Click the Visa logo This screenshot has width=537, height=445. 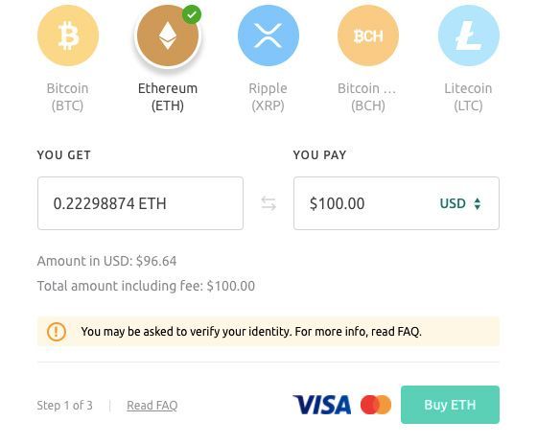pyautogui.click(x=321, y=405)
